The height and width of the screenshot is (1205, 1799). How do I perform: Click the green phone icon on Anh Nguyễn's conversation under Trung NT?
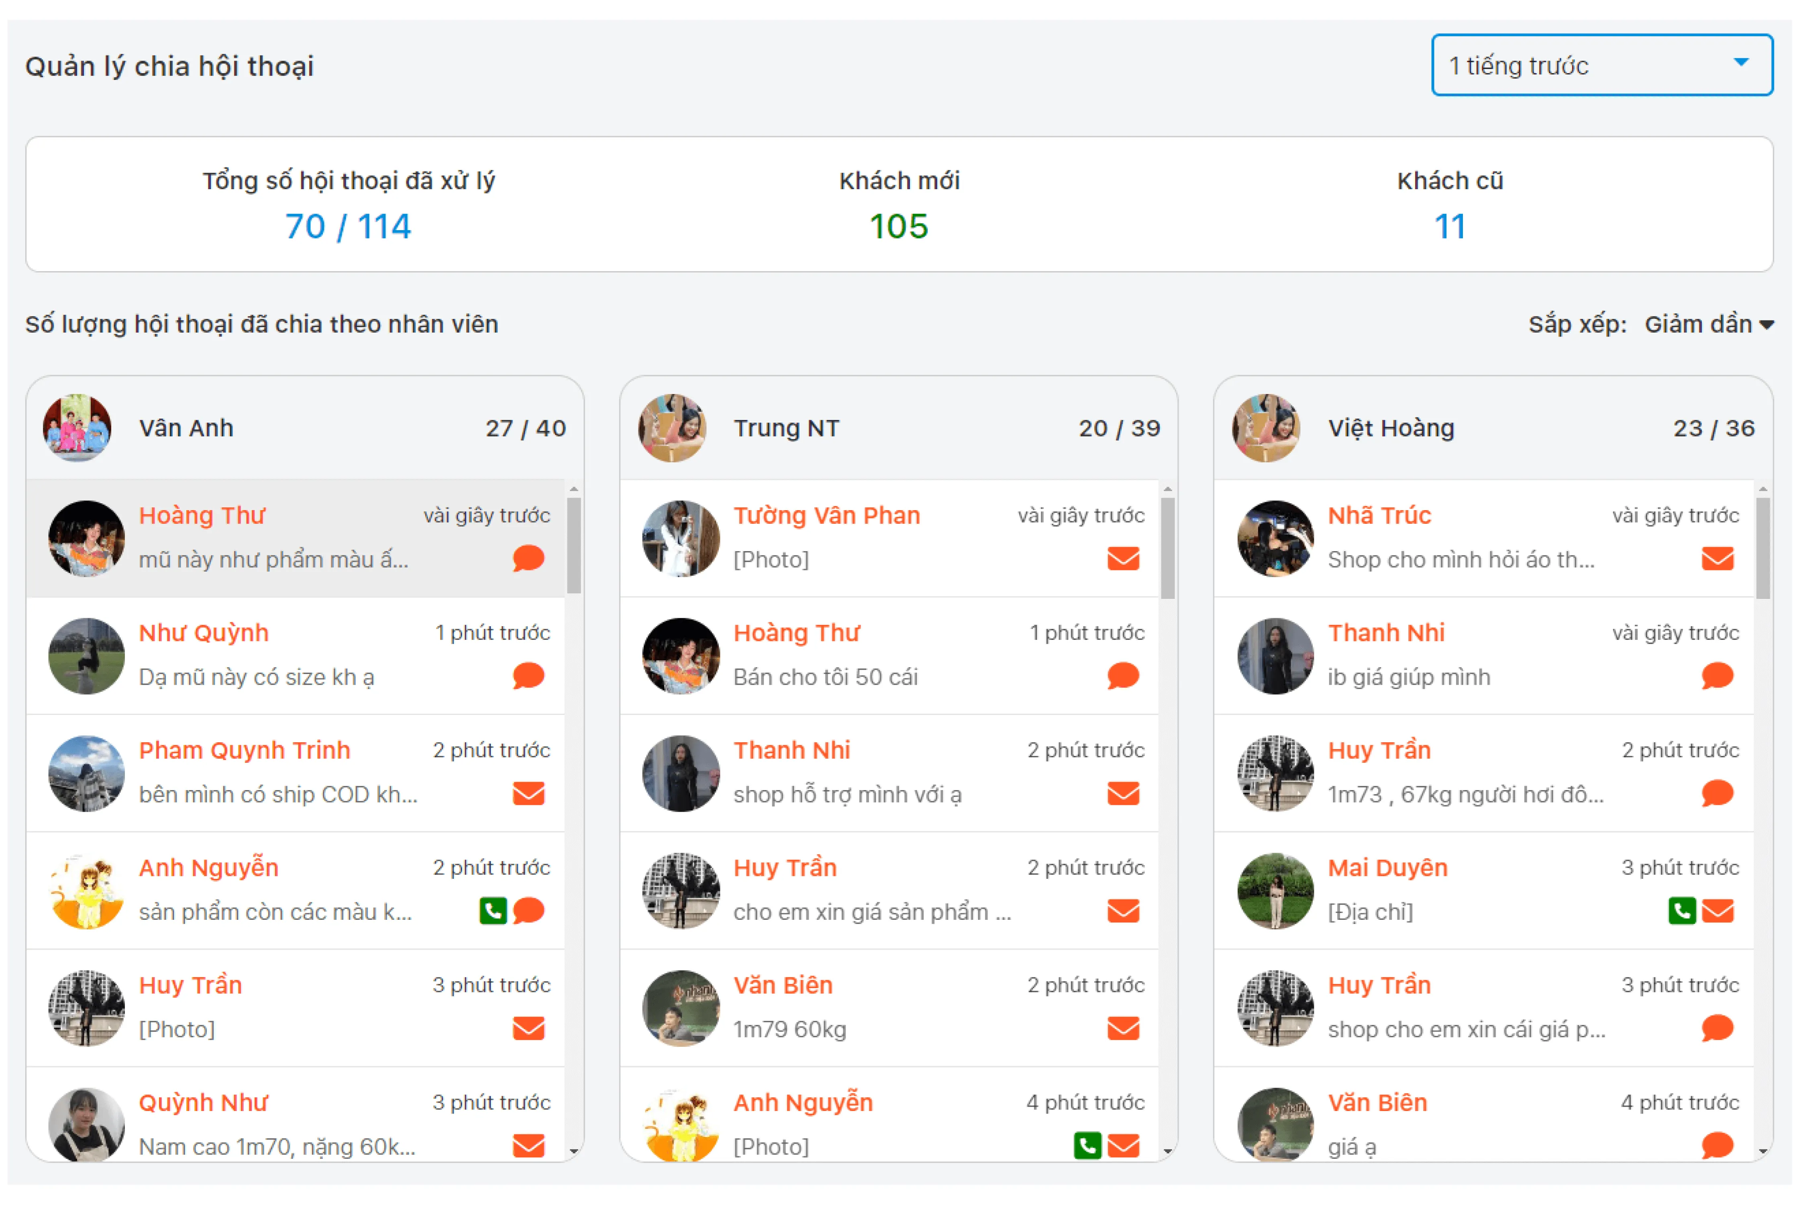pyautogui.click(x=1087, y=1146)
